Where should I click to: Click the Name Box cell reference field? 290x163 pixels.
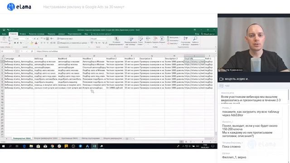8,51
